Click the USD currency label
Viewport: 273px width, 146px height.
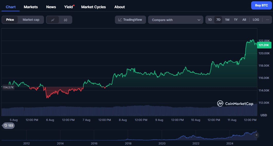tap(263, 115)
